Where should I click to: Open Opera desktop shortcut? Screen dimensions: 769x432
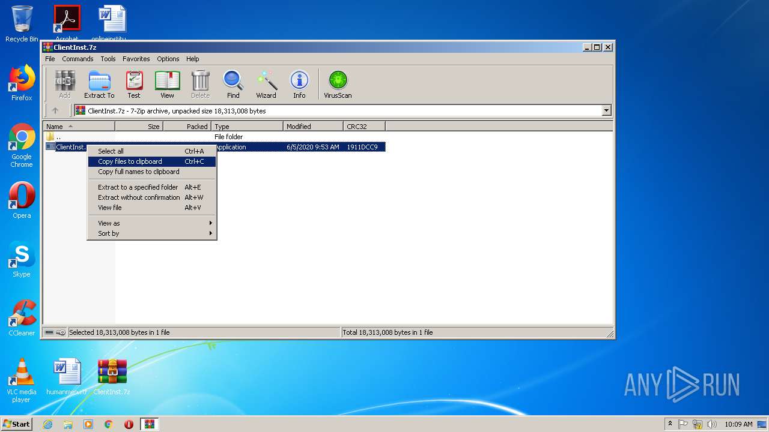[22, 200]
